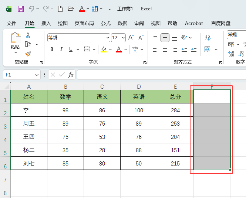The width and height of the screenshot is (246, 198).
Task: Click quick-access font color A icon
Action: (x=82, y=8)
